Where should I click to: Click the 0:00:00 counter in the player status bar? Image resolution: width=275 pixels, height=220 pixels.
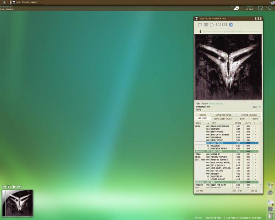pyautogui.click(x=254, y=191)
